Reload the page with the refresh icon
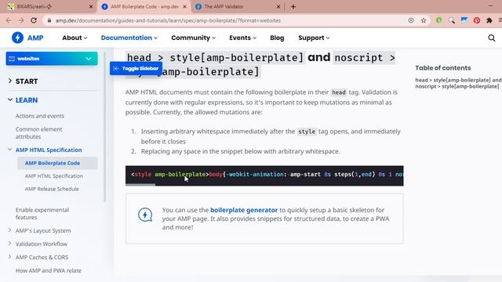This screenshot has height=282, width=502. [34, 20]
